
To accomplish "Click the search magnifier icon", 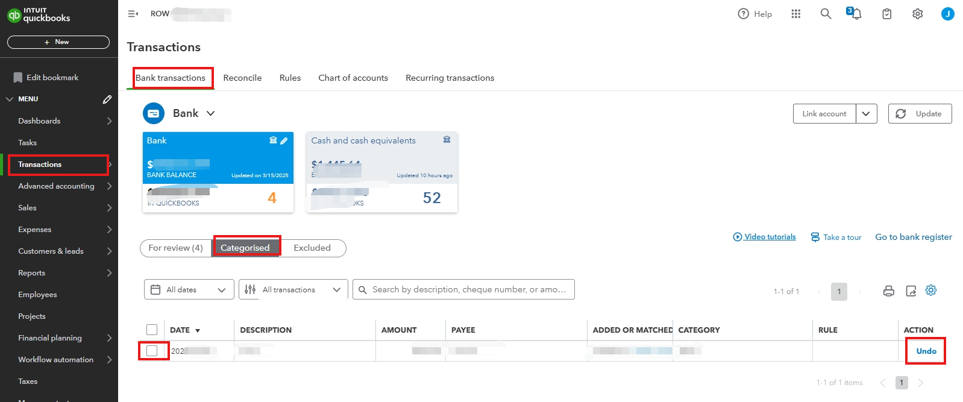I will (x=826, y=14).
